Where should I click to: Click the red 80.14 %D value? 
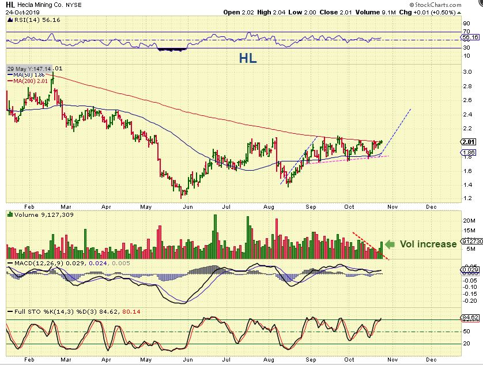click(131, 312)
